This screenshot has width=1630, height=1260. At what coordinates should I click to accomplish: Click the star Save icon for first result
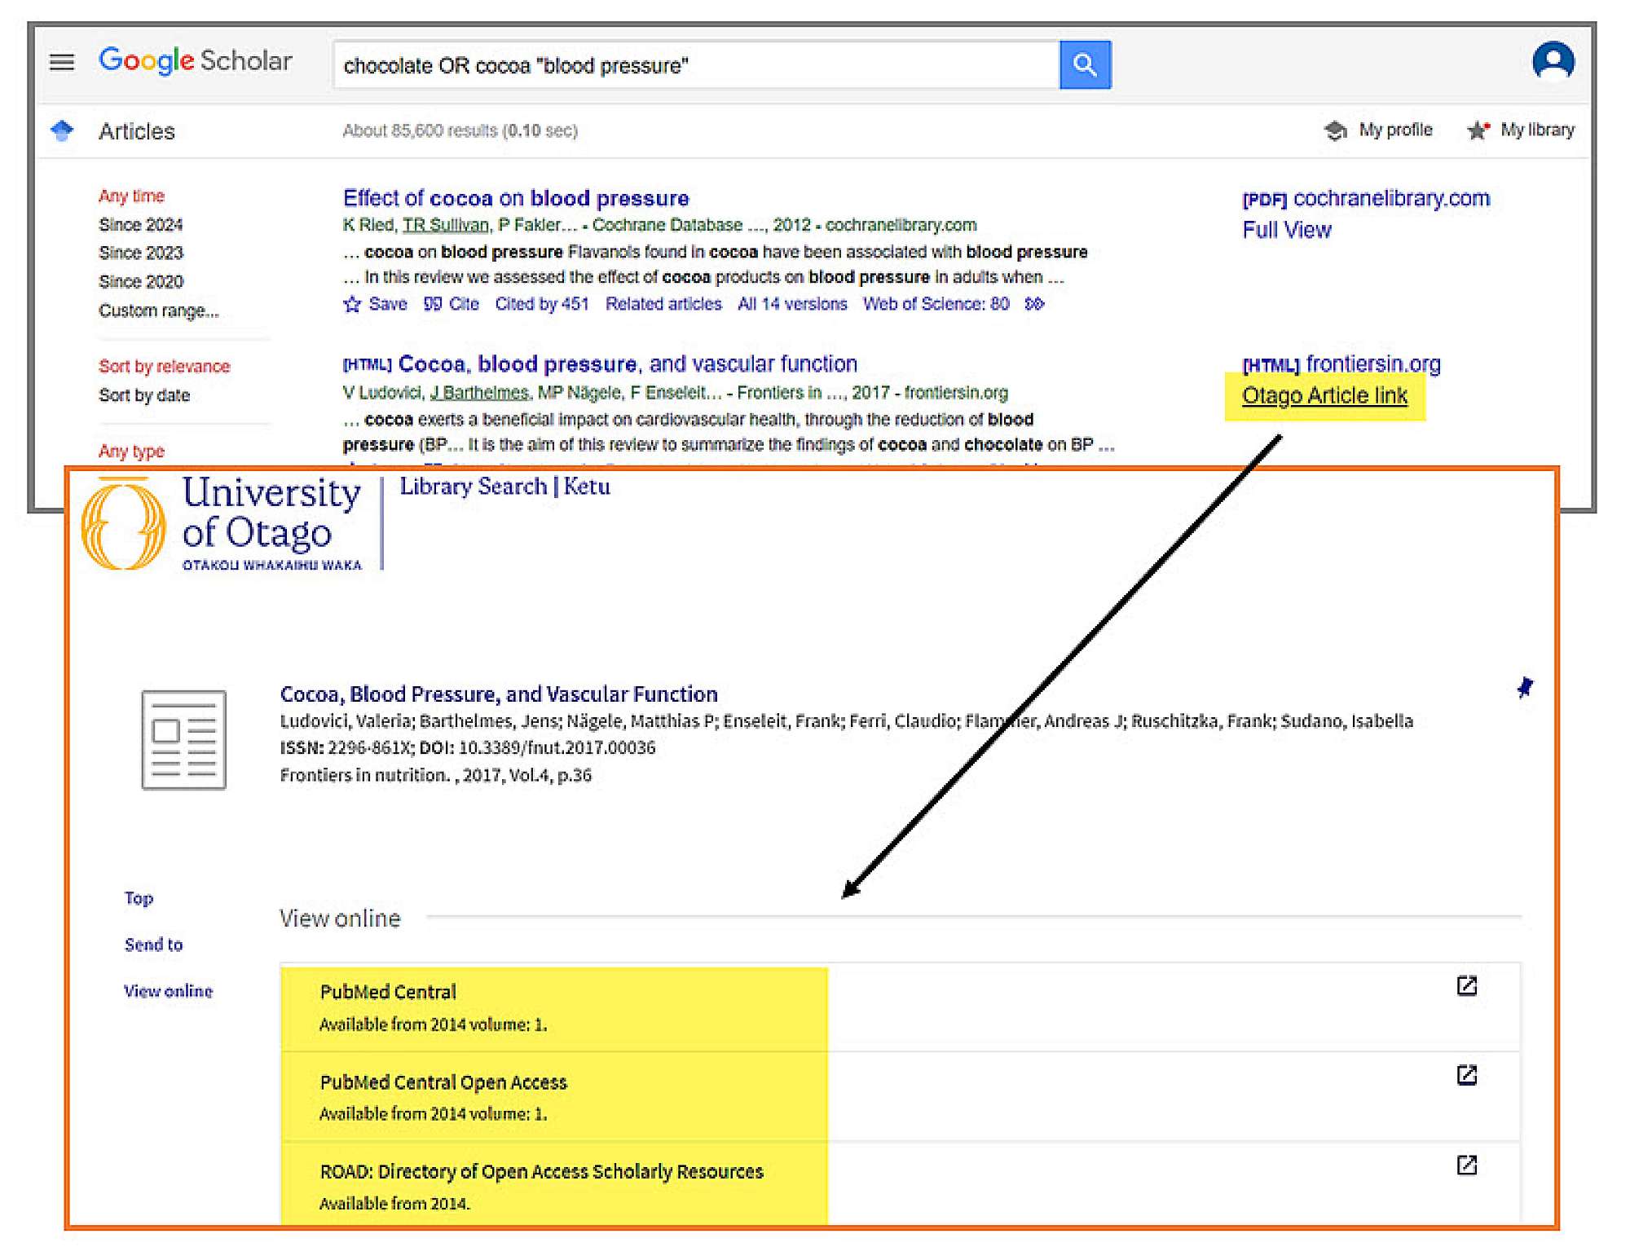[x=352, y=305]
